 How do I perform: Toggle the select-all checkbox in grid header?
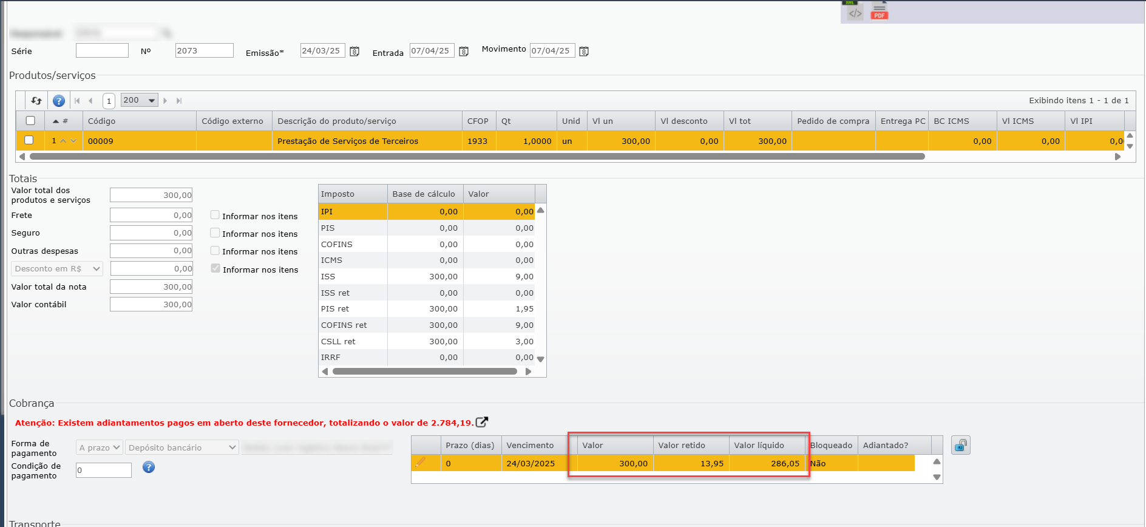[30, 121]
